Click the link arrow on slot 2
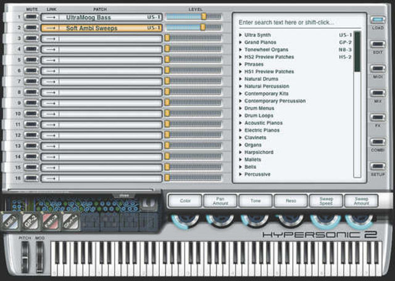This screenshot has height=281, width=395. point(51,28)
